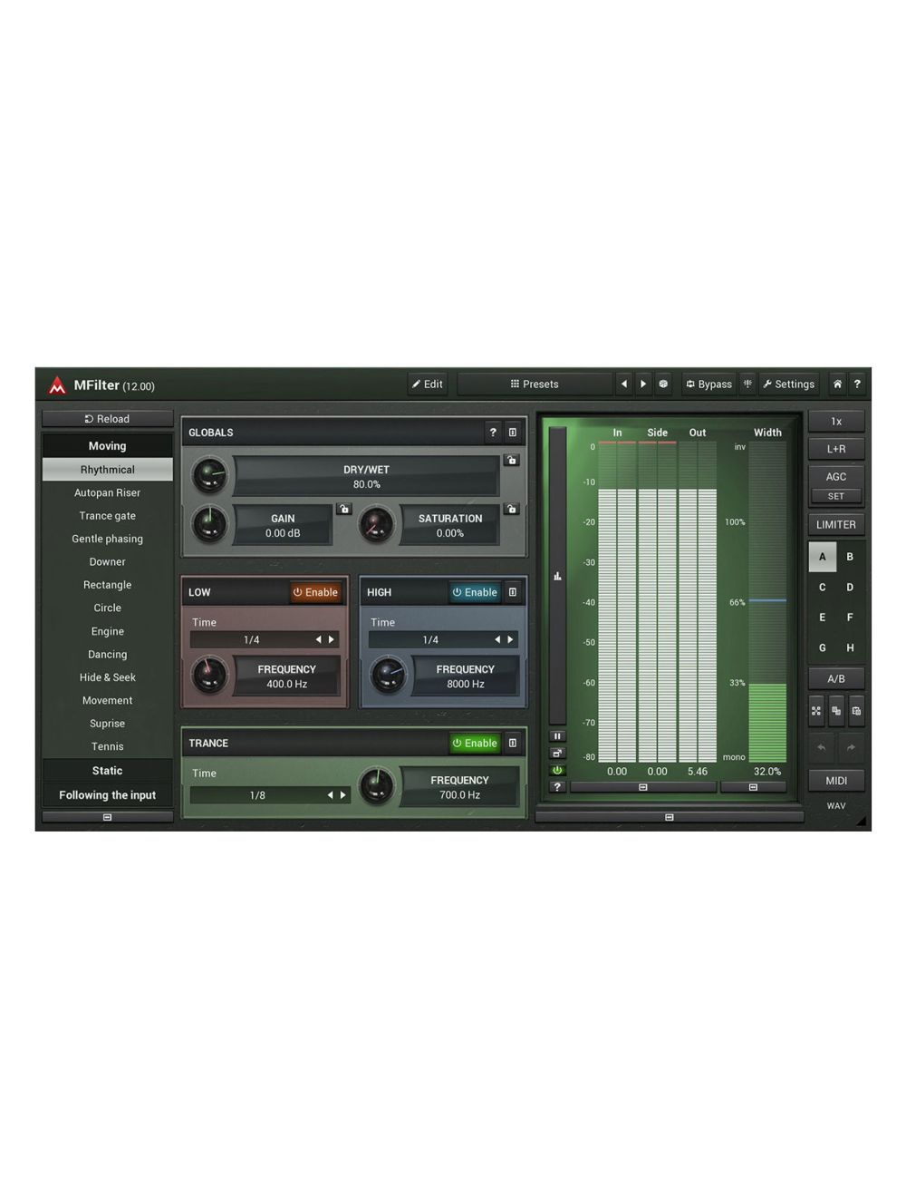Open the next preset with the right arrow
This screenshot has height=1197, width=906.
point(643,384)
